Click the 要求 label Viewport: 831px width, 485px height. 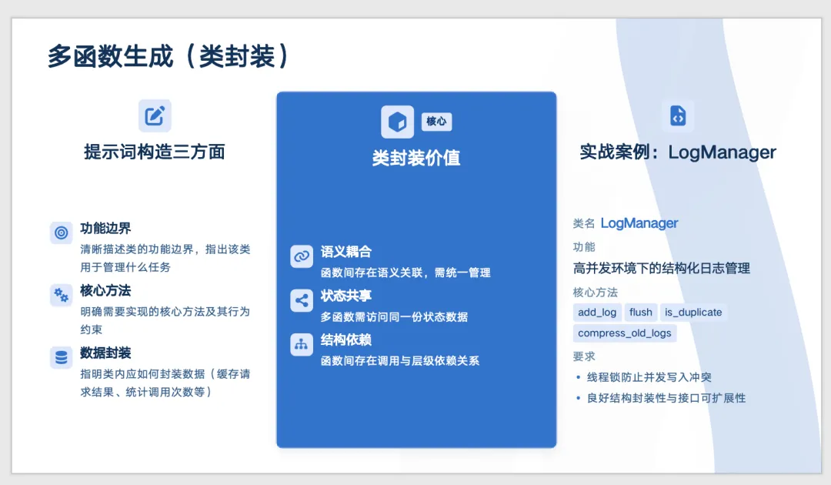pyautogui.click(x=583, y=356)
